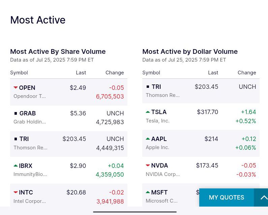Open the OPEN ticker symbol link

[x=27, y=88]
